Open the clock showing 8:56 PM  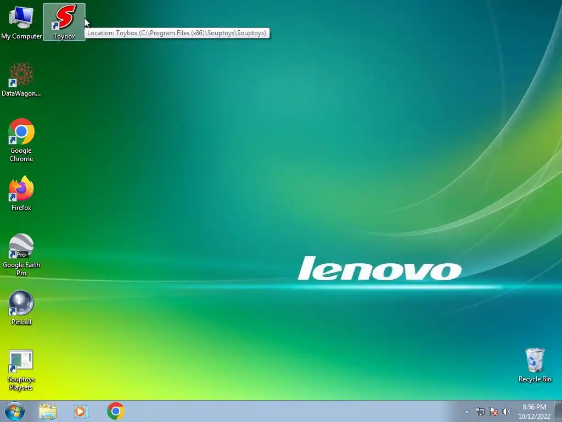tap(534, 412)
